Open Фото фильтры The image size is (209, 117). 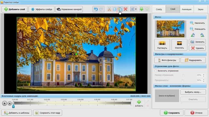pyautogui.click(x=167, y=60)
